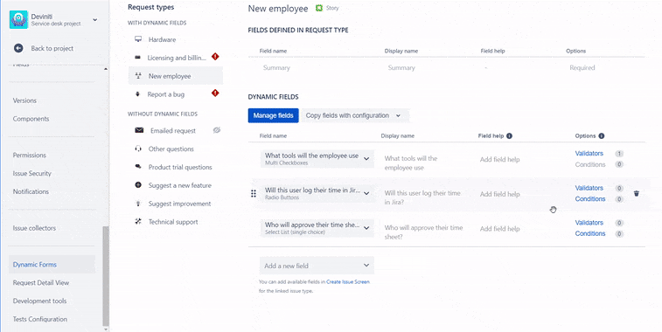Open Request Detail View page
662x332 pixels.
tap(41, 283)
